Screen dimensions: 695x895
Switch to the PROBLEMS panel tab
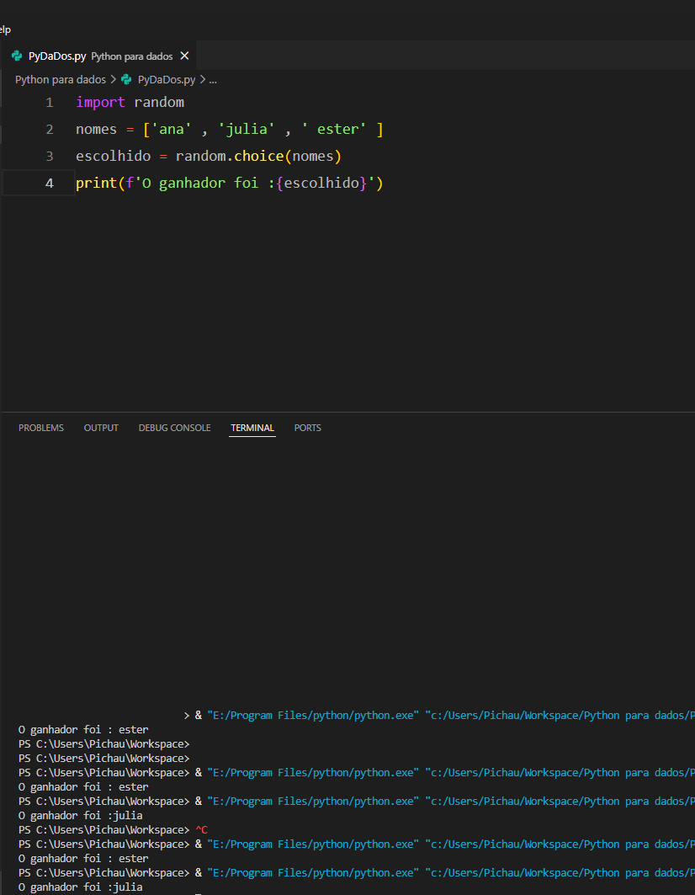pyautogui.click(x=41, y=428)
